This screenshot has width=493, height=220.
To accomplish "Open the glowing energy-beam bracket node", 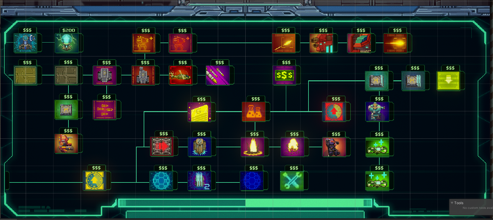I will point(395,43).
